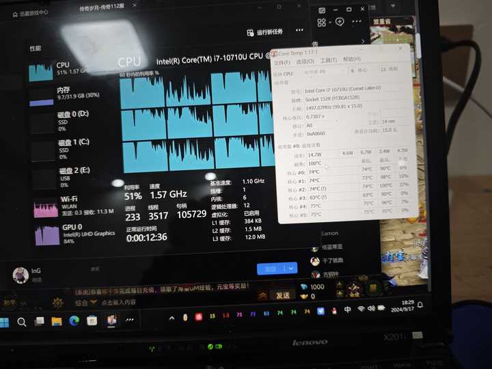Open the dropdown triangle at top of the game window
Screen dimensions: 492x369
(393, 6)
